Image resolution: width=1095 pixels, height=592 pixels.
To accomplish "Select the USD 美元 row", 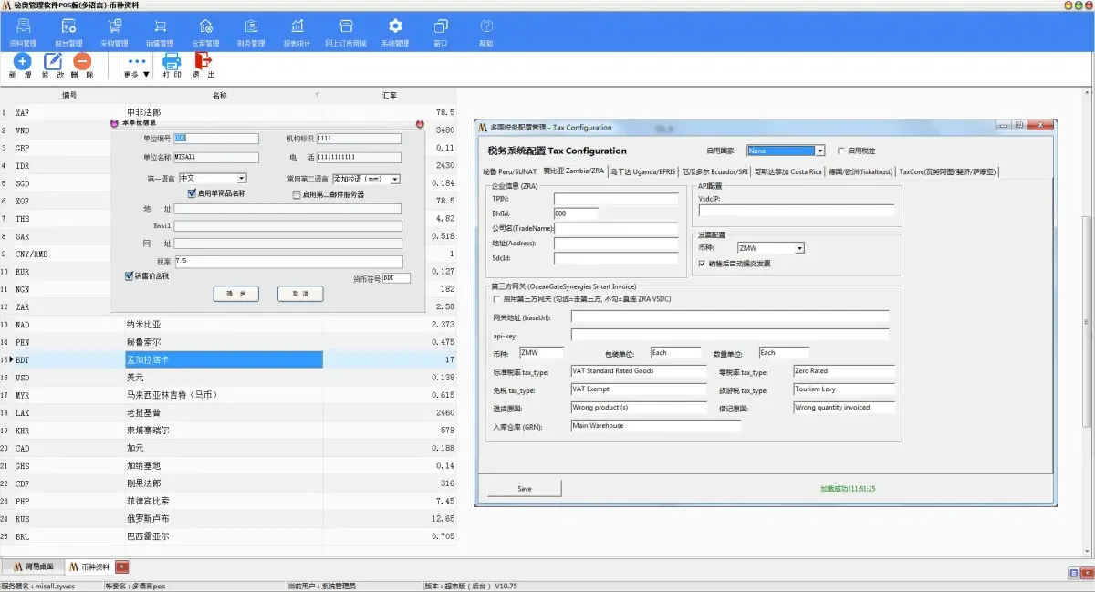I will [228, 378].
